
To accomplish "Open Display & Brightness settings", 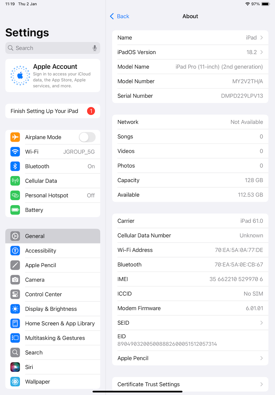I will pos(53,309).
